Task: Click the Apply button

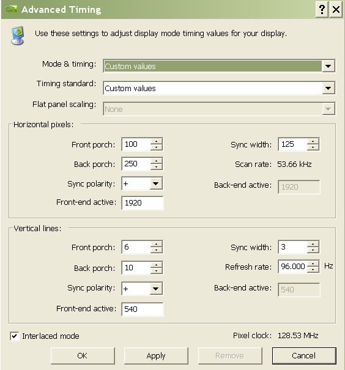Action: [x=156, y=355]
